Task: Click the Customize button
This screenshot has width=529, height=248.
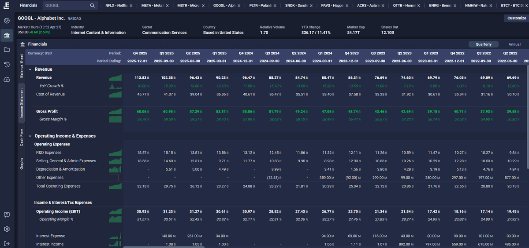Action: [516, 18]
